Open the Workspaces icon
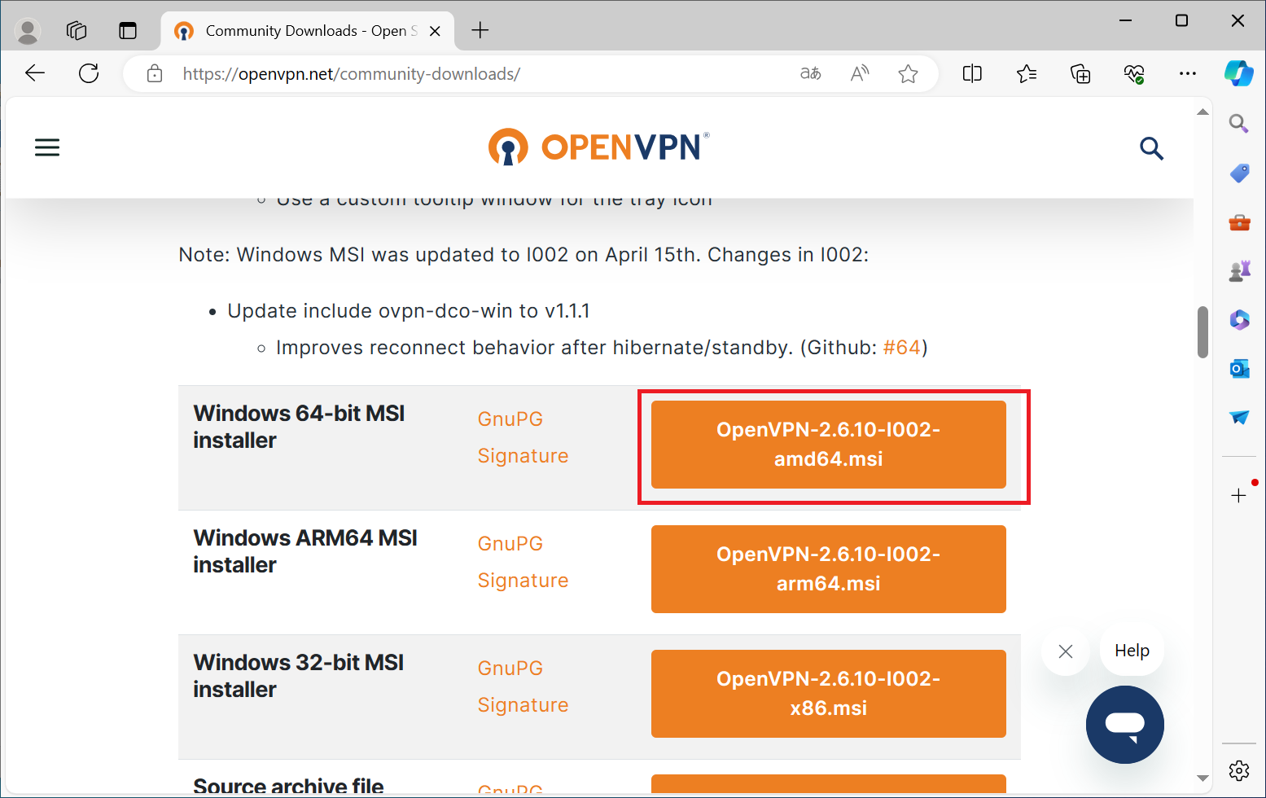Screen dimensions: 1266x798 [77, 31]
